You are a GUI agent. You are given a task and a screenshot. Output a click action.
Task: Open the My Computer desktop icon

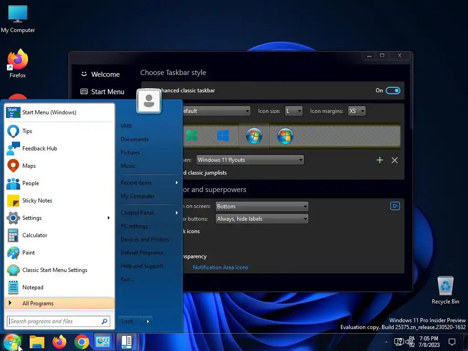point(18,19)
